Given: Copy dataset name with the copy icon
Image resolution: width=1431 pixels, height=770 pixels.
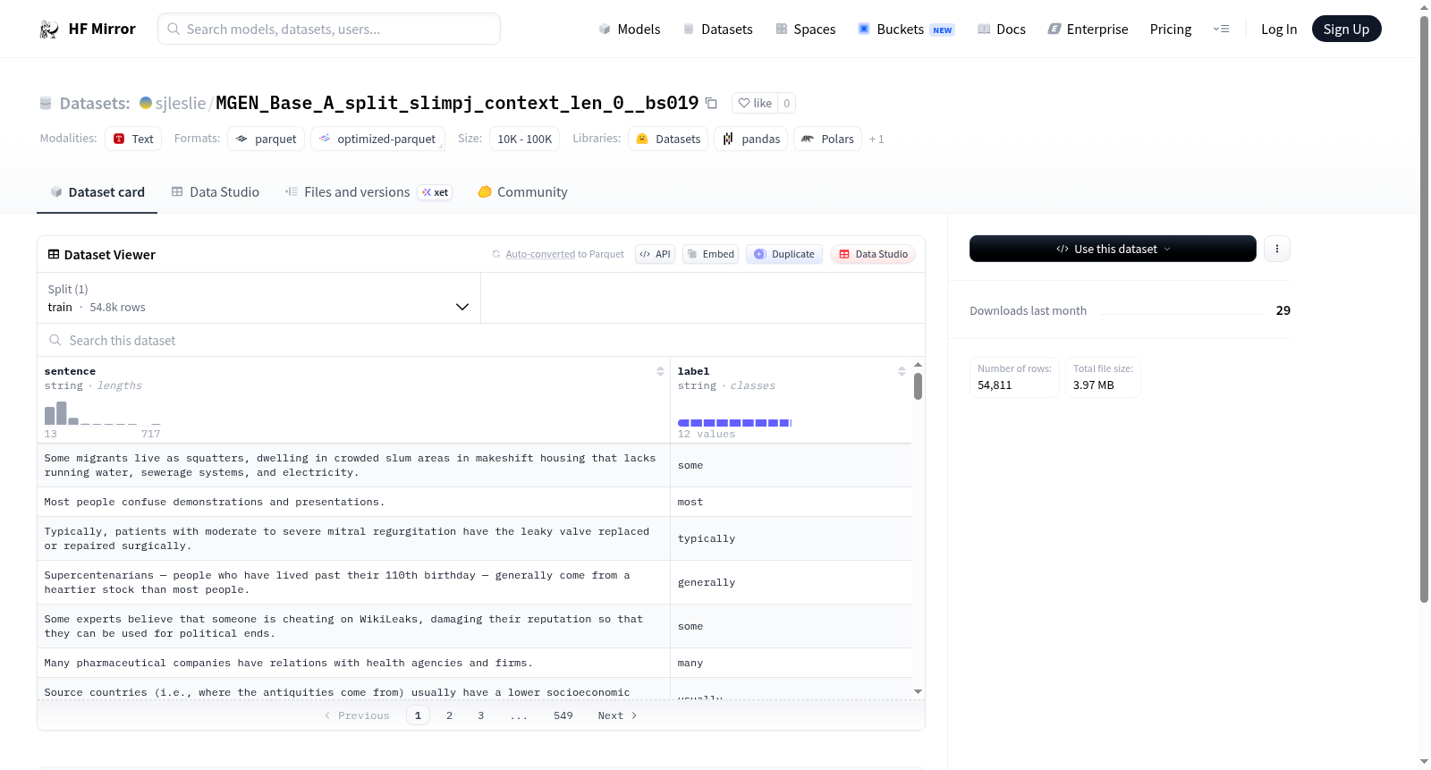Looking at the screenshot, I should point(711,103).
